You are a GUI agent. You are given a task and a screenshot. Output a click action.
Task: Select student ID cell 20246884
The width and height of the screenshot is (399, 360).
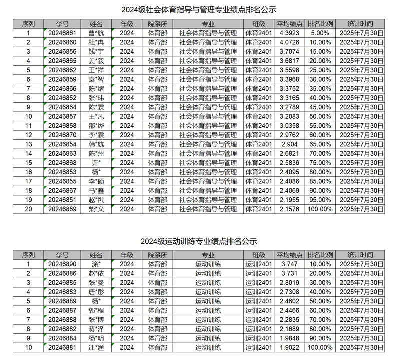[x=62, y=338]
